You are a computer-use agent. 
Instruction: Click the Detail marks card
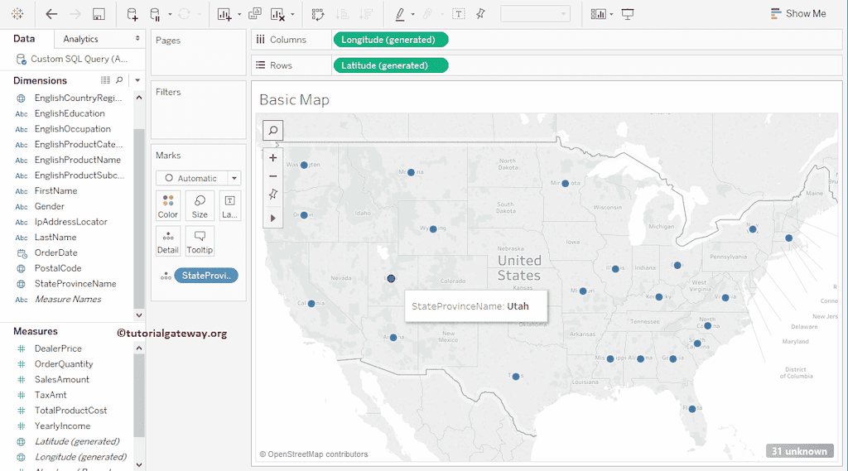[168, 241]
